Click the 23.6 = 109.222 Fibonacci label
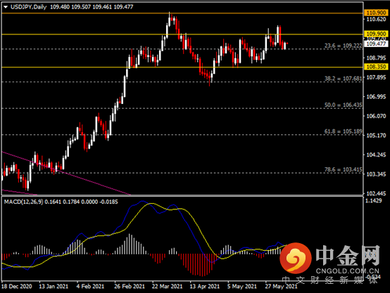 point(344,46)
